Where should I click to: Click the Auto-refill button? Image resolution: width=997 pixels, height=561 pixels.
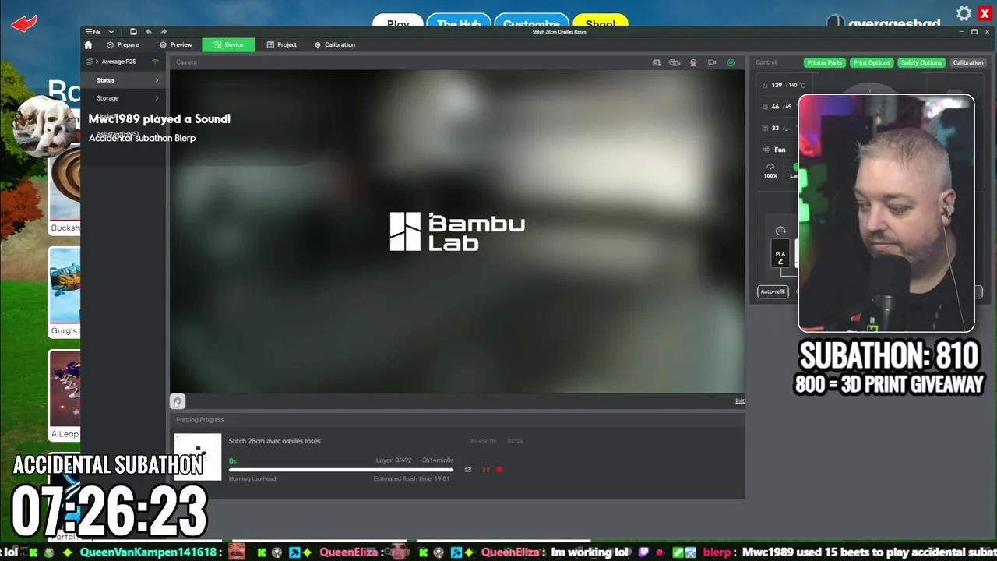pyautogui.click(x=773, y=291)
